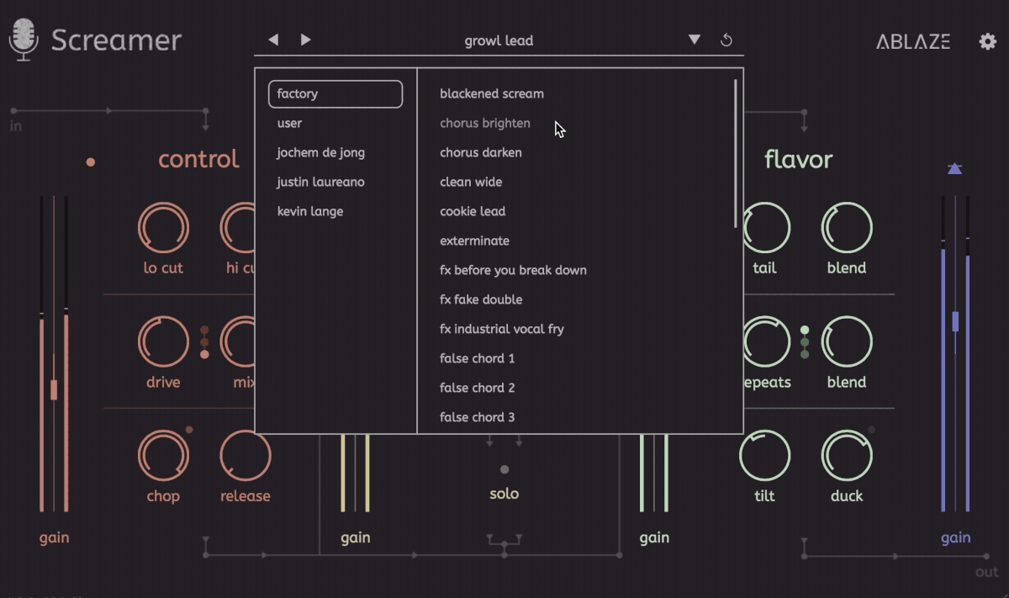This screenshot has height=598, width=1009.
Task: Load fx before you break down preset
Action: click(513, 270)
